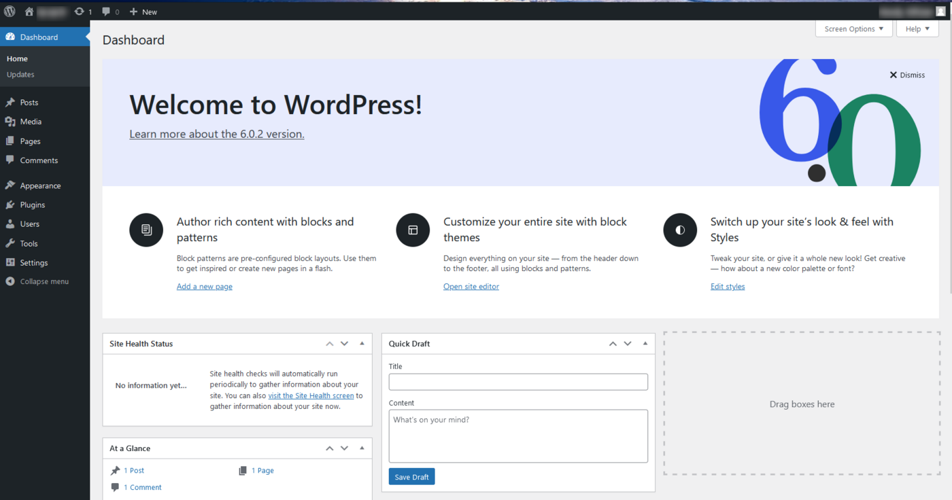
Task: Collapse the admin sidebar menu
Action: point(44,281)
